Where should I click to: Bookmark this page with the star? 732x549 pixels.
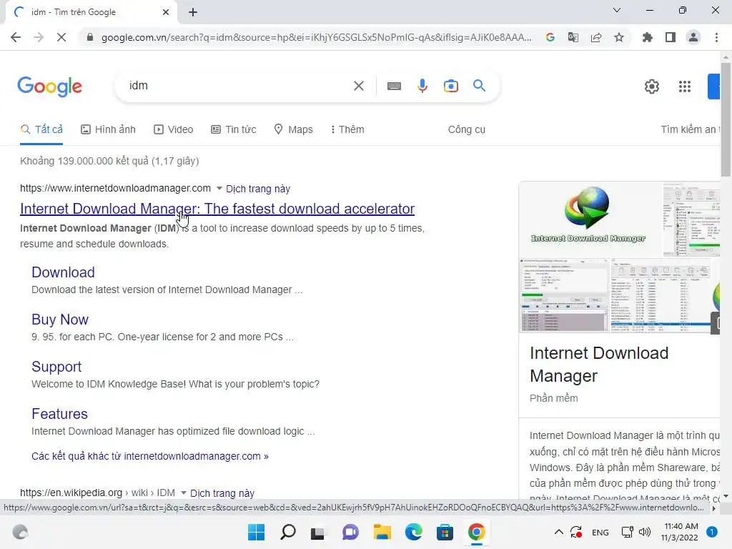[x=619, y=37]
